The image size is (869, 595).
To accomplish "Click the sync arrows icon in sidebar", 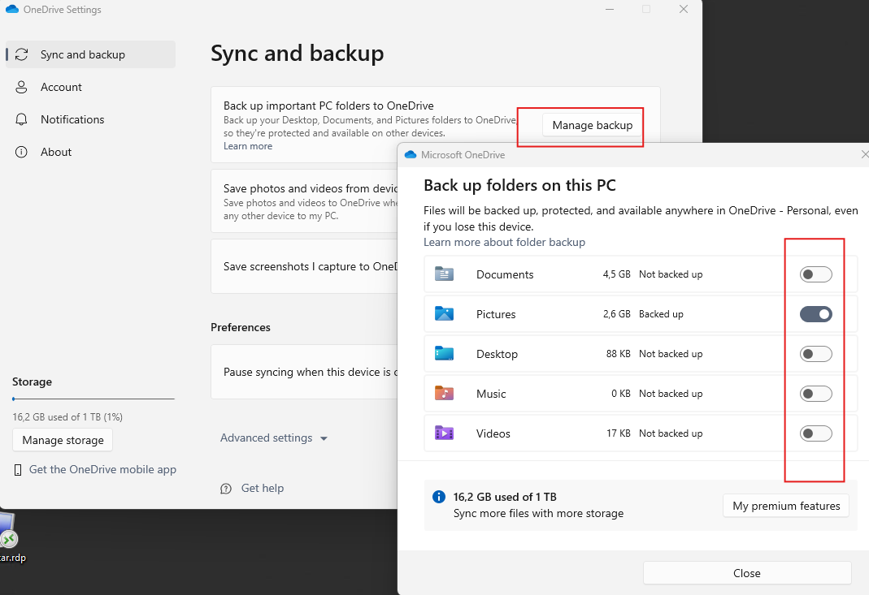I will click(x=22, y=54).
